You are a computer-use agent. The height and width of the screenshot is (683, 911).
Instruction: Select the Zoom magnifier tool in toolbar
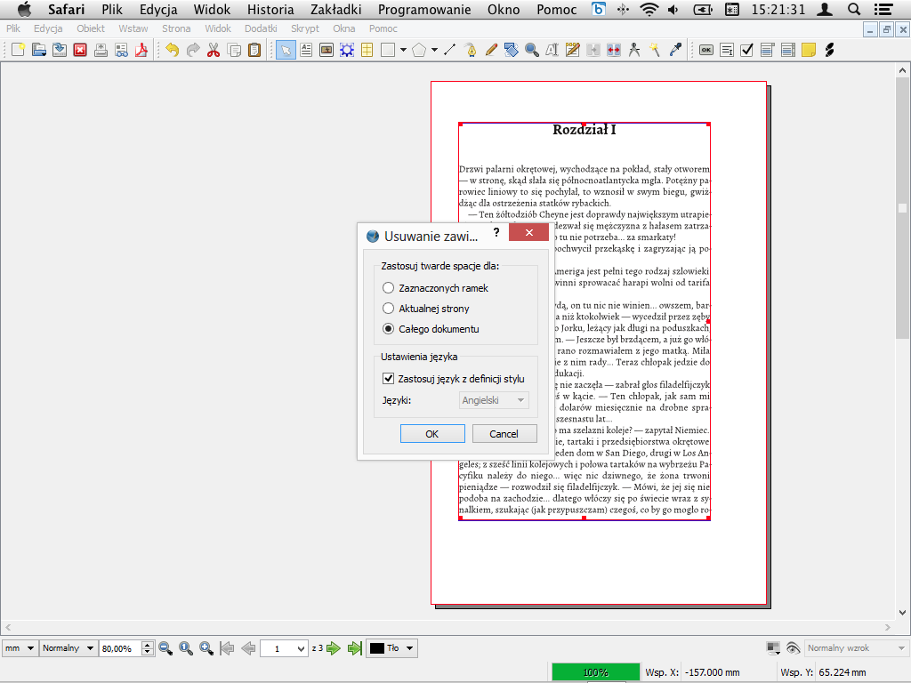532,50
